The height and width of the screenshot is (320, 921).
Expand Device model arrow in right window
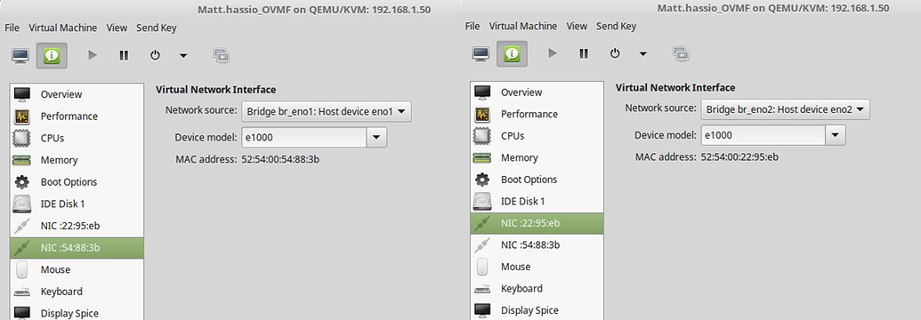pos(836,136)
